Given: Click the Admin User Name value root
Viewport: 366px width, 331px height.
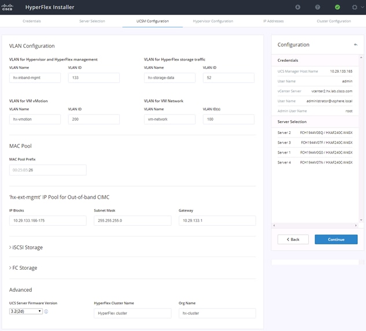Looking at the screenshot, I should click(349, 111).
